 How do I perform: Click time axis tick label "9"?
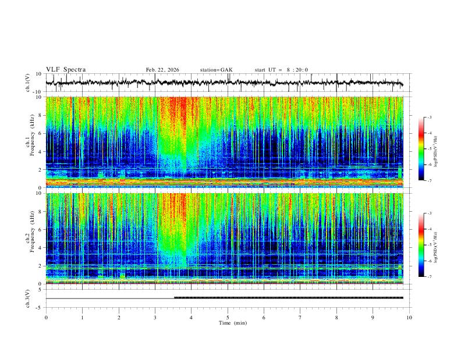click(x=373, y=318)
